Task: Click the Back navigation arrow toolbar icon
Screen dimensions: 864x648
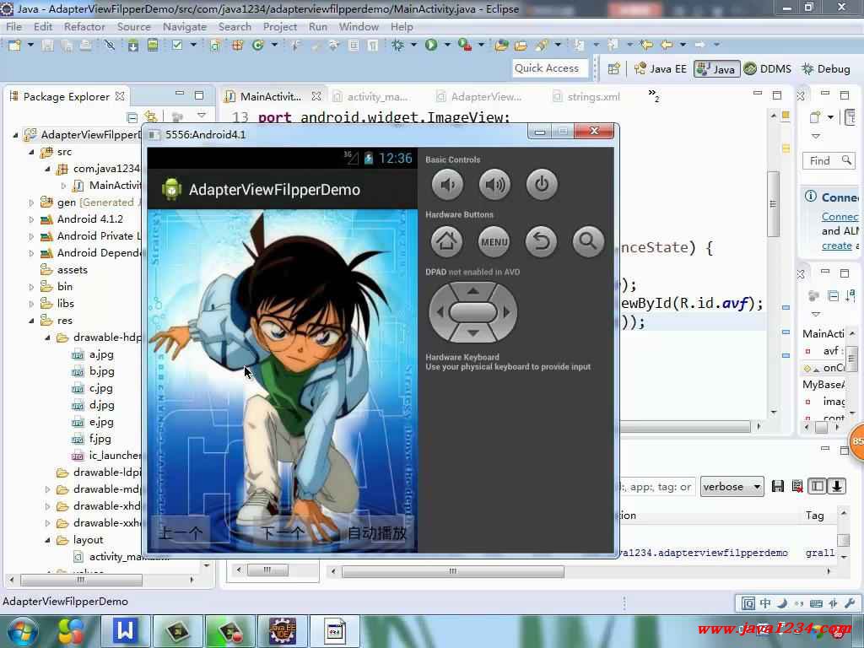Action: coord(667,45)
